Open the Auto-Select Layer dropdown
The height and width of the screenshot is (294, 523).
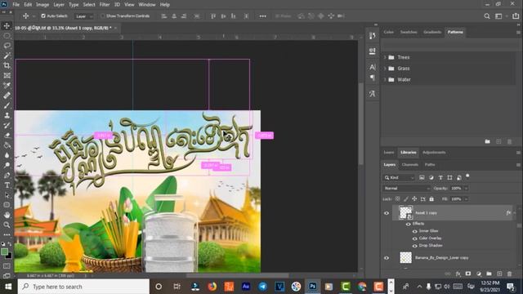tap(83, 16)
